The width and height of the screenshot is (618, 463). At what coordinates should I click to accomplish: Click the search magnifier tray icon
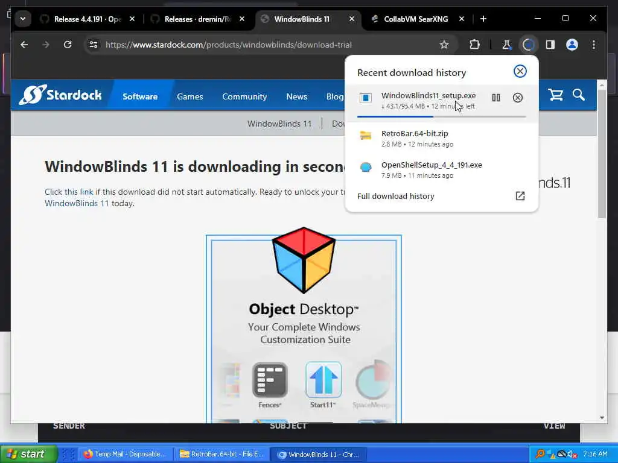[540, 454]
